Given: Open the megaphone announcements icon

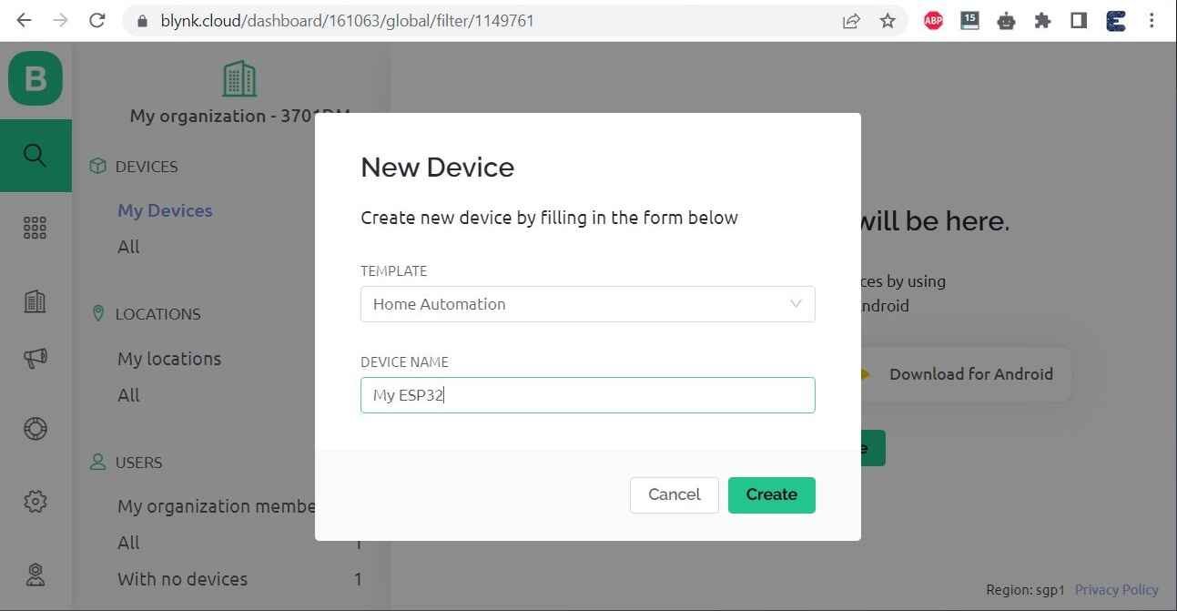Looking at the screenshot, I should coord(36,358).
